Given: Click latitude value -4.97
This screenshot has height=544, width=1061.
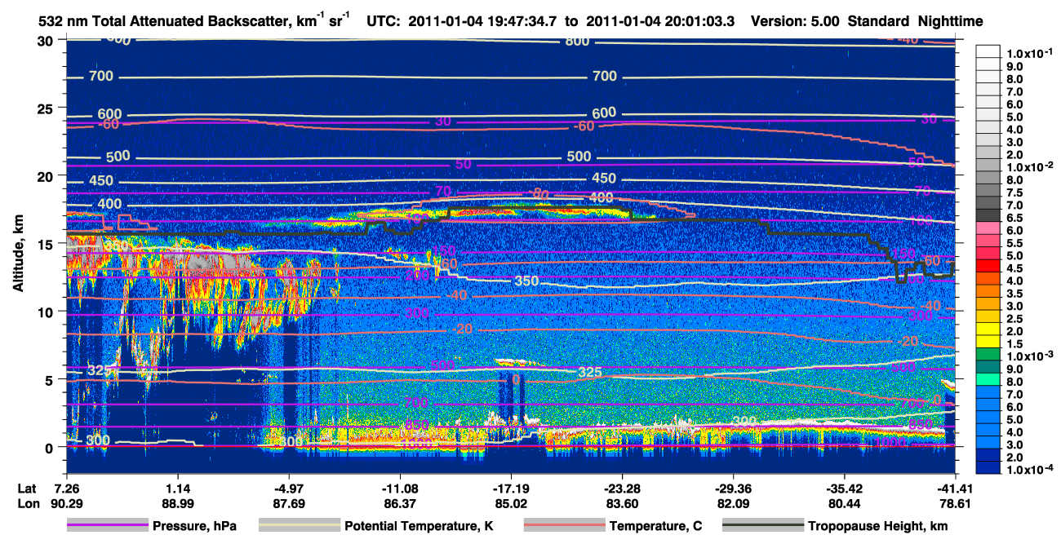Looking at the screenshot, I should point(288,489).
